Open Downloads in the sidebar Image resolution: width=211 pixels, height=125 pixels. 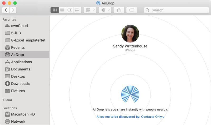click(x=25, y=84)
